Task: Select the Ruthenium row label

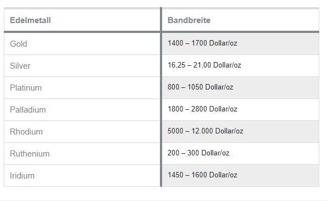Action: pos(30,154)
